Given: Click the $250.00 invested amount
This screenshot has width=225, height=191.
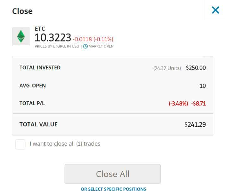Looking at the screenshot, I should tap(196, 68).
